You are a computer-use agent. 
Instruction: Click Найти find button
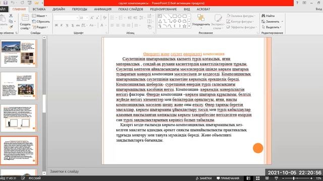click(x=268, y=16)
